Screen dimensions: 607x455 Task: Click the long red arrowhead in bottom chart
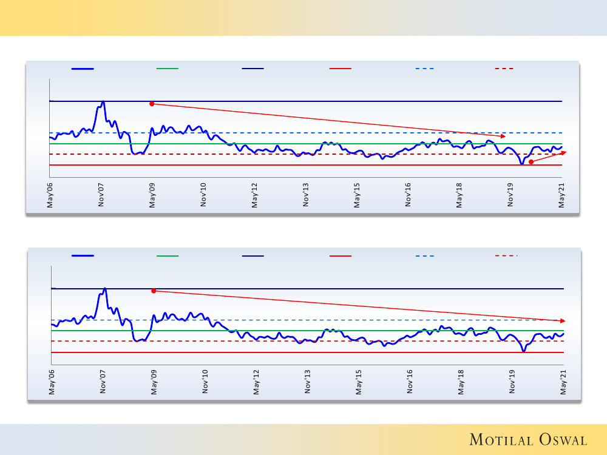(563, 320)
